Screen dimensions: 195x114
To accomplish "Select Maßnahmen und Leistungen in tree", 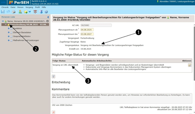I will [x=26, y=40].
